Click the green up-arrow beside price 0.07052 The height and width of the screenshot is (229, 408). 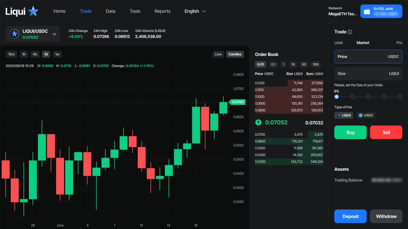pyautogui.click(x=259, y=122)
